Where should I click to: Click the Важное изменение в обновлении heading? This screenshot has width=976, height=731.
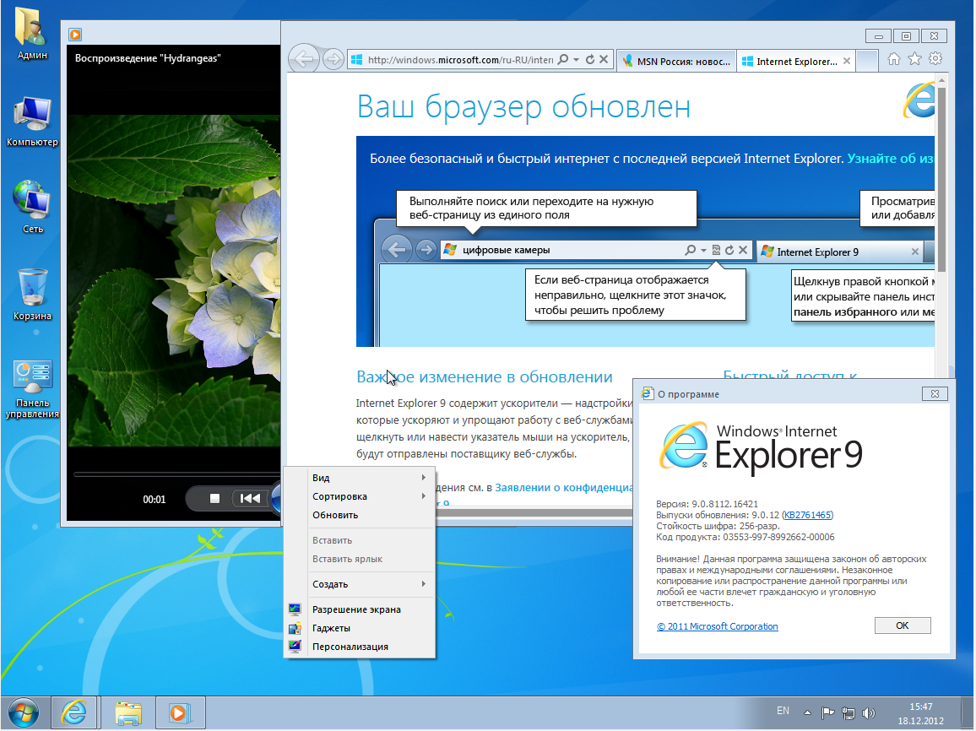pos(485,377)
